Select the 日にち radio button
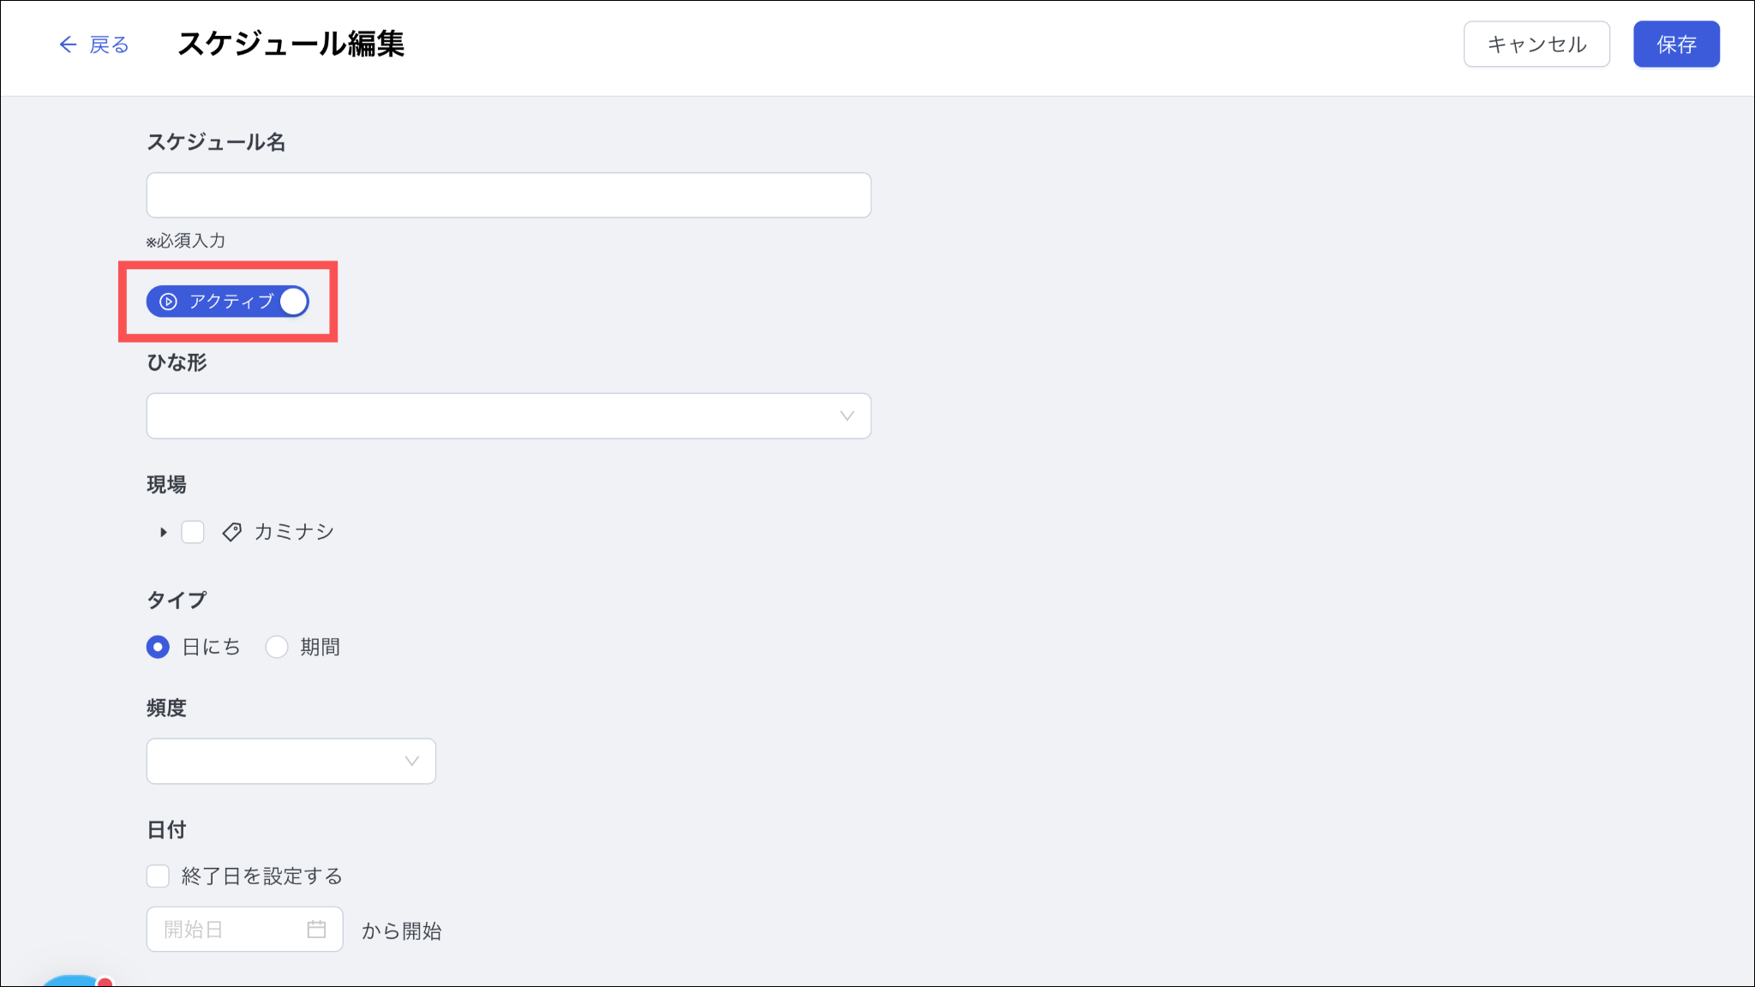Image resolution: width=1755 pixels, height=987 pixels. (158, 647)
